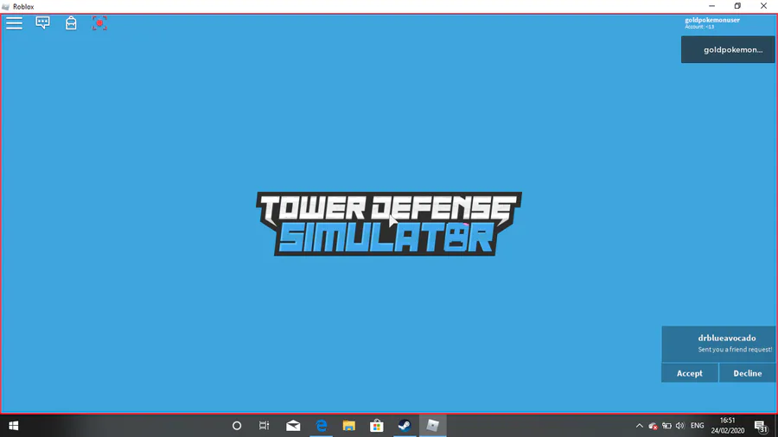Screen dimensions: 778x437
Task: Decline drblueavocado's friend request
Action: click(x=747, y=373)
